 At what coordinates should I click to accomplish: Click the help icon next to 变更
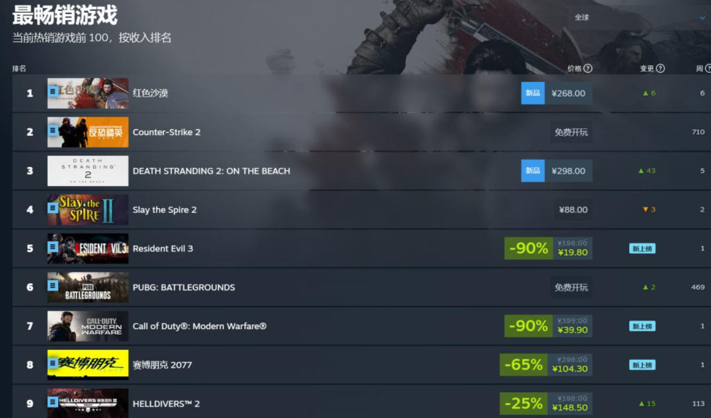click(x=660, y=68)
